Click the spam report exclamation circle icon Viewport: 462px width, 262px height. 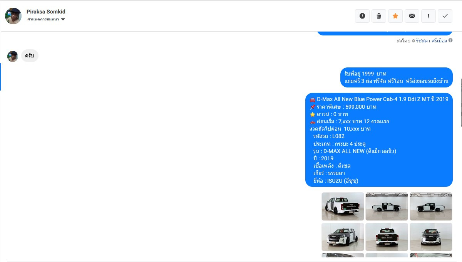pyautogui.click(x=362, y=16)
